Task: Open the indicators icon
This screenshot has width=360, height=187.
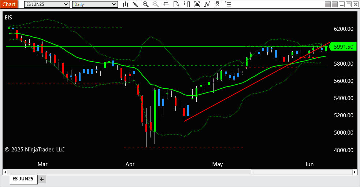Action: [x=207, y=4]
